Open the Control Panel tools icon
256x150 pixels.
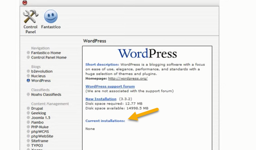point(31,16)
